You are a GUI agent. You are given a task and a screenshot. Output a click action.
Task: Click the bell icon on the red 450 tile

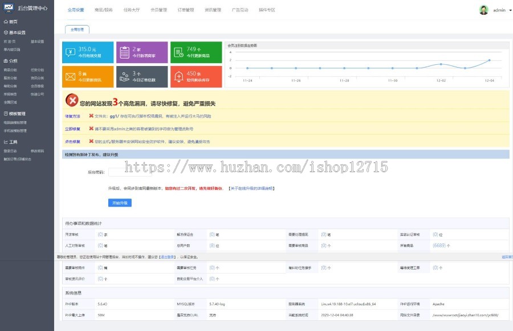pyautogui.click(x=178, y=77)
